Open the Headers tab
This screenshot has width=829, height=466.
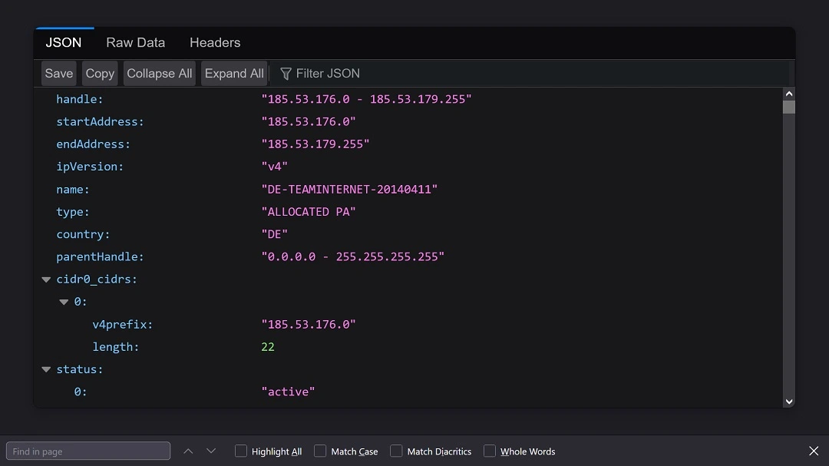[x=214, y=42]
